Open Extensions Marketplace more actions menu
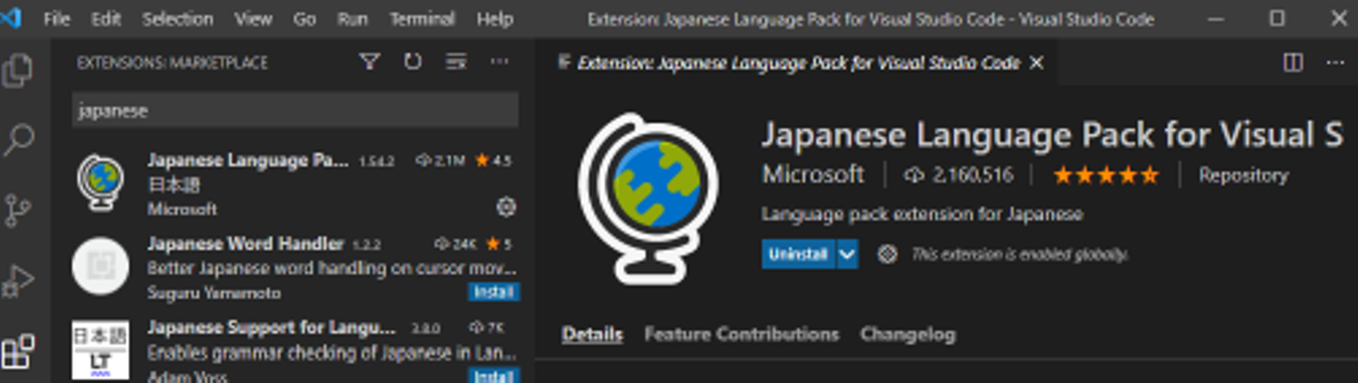 (x=499, y=62)
